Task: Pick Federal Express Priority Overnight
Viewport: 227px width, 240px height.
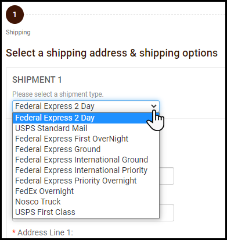Action: tap(86, 181)
